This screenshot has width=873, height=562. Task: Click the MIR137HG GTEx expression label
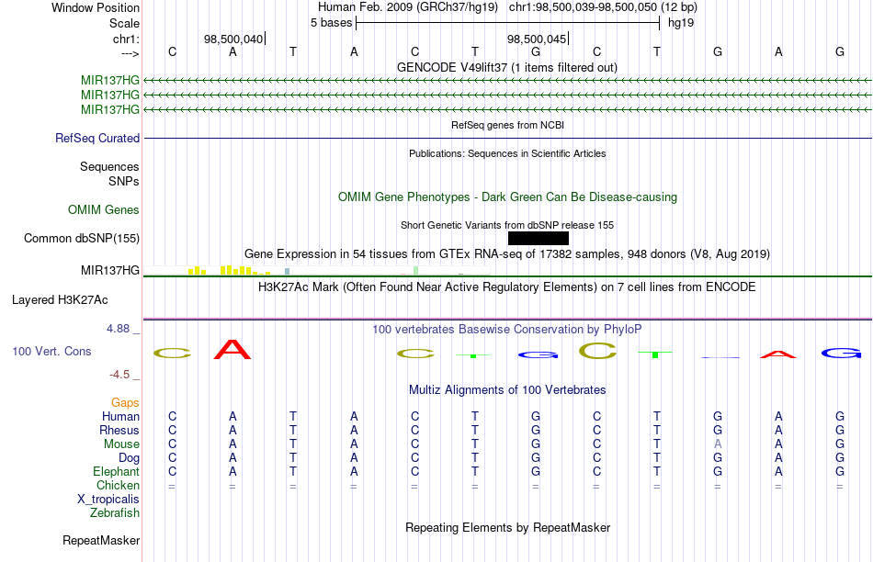110,270
